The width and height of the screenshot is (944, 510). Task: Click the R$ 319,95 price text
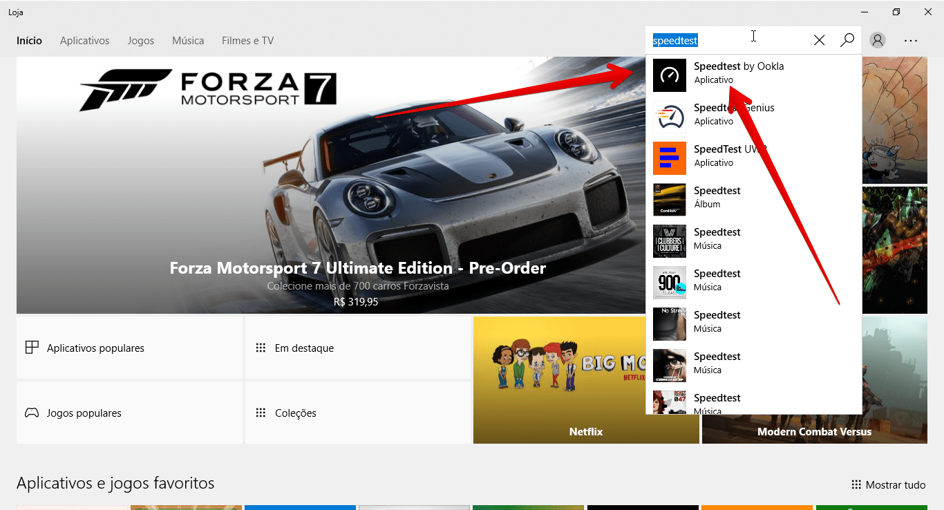tap(356, 302)
